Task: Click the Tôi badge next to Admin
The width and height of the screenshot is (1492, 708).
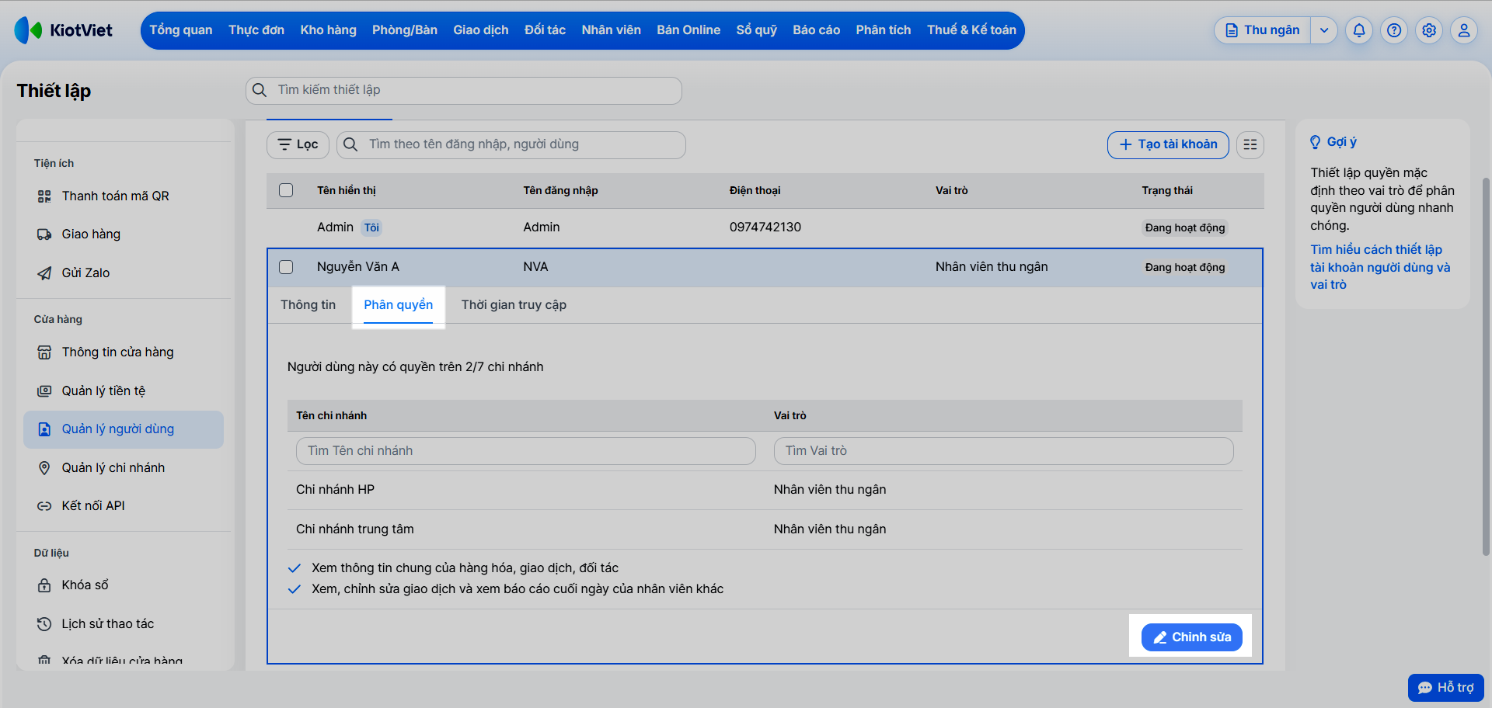Action: (371, 227)
